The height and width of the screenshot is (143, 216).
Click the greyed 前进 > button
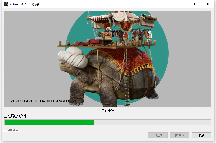point(179,135)
